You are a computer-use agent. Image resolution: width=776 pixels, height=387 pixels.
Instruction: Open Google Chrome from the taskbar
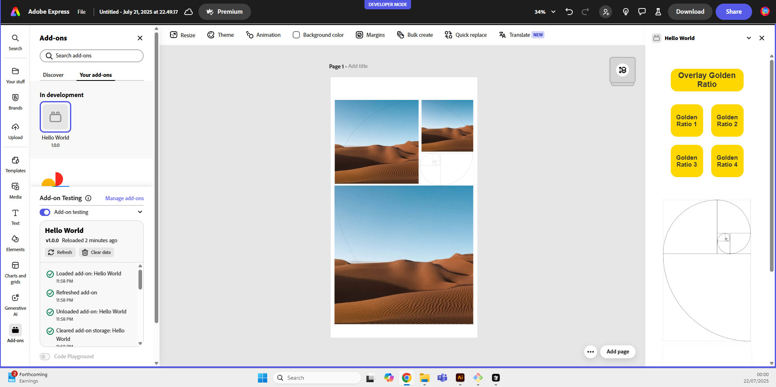tap(407, 378)
